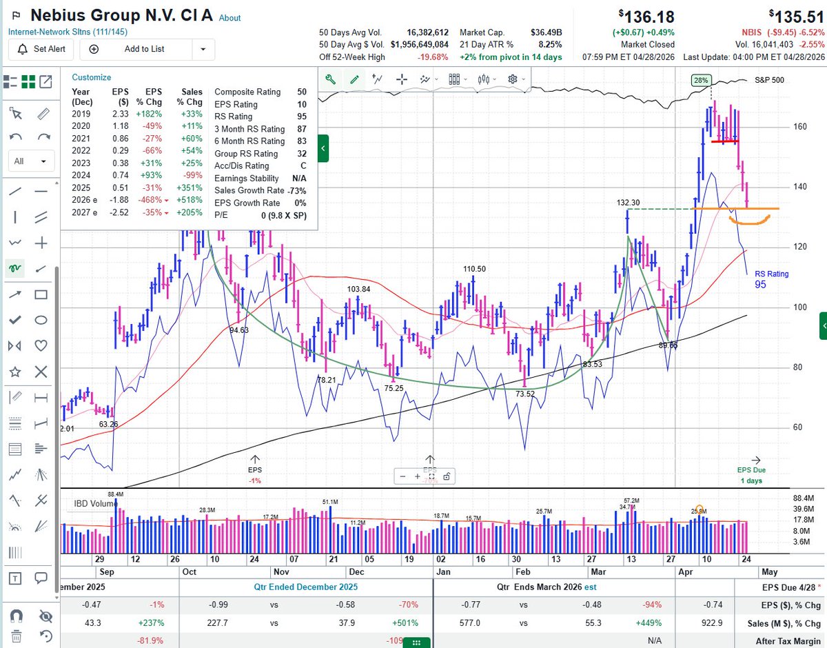Expand the right side green arrow panel
Screen dimensions: 827x648
point(823,325)
